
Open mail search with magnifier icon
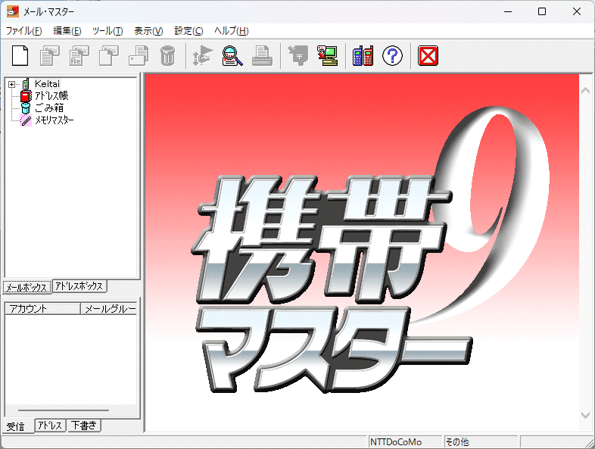(x=232, y=56)
